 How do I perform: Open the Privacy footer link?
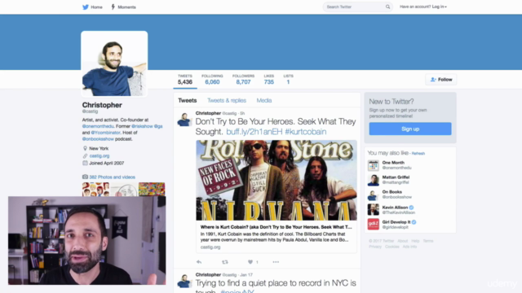point(375,247)
